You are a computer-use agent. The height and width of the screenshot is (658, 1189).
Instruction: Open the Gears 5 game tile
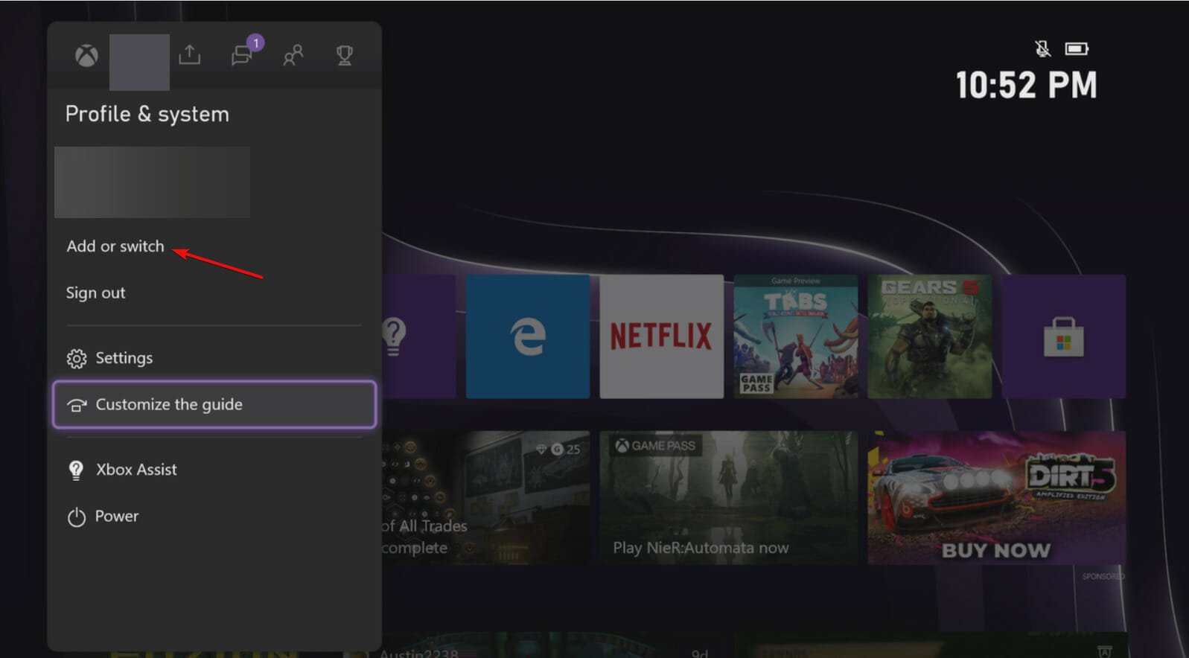pos(930,336)
